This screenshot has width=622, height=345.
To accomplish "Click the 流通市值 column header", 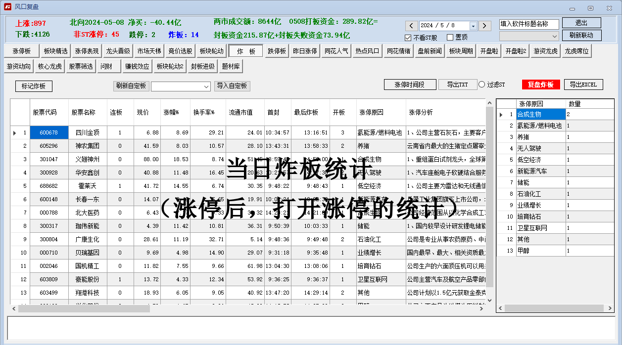I will [x=245, y=112].
